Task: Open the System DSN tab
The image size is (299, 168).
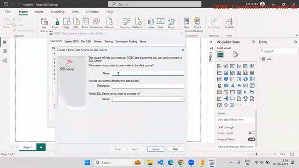Action: point(71,42)
